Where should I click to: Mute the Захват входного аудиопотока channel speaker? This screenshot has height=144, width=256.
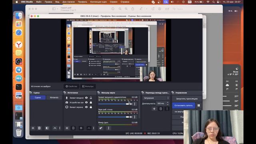point(131,104)
